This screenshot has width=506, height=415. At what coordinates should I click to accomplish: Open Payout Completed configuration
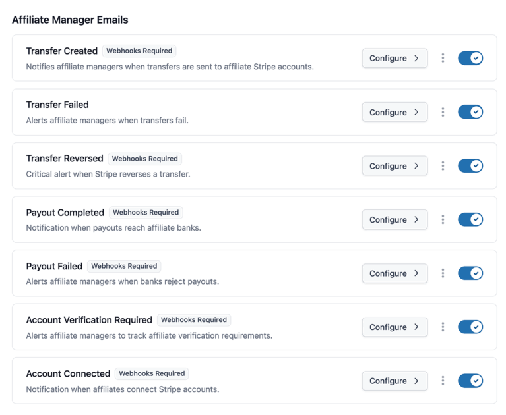pos(395,219)
